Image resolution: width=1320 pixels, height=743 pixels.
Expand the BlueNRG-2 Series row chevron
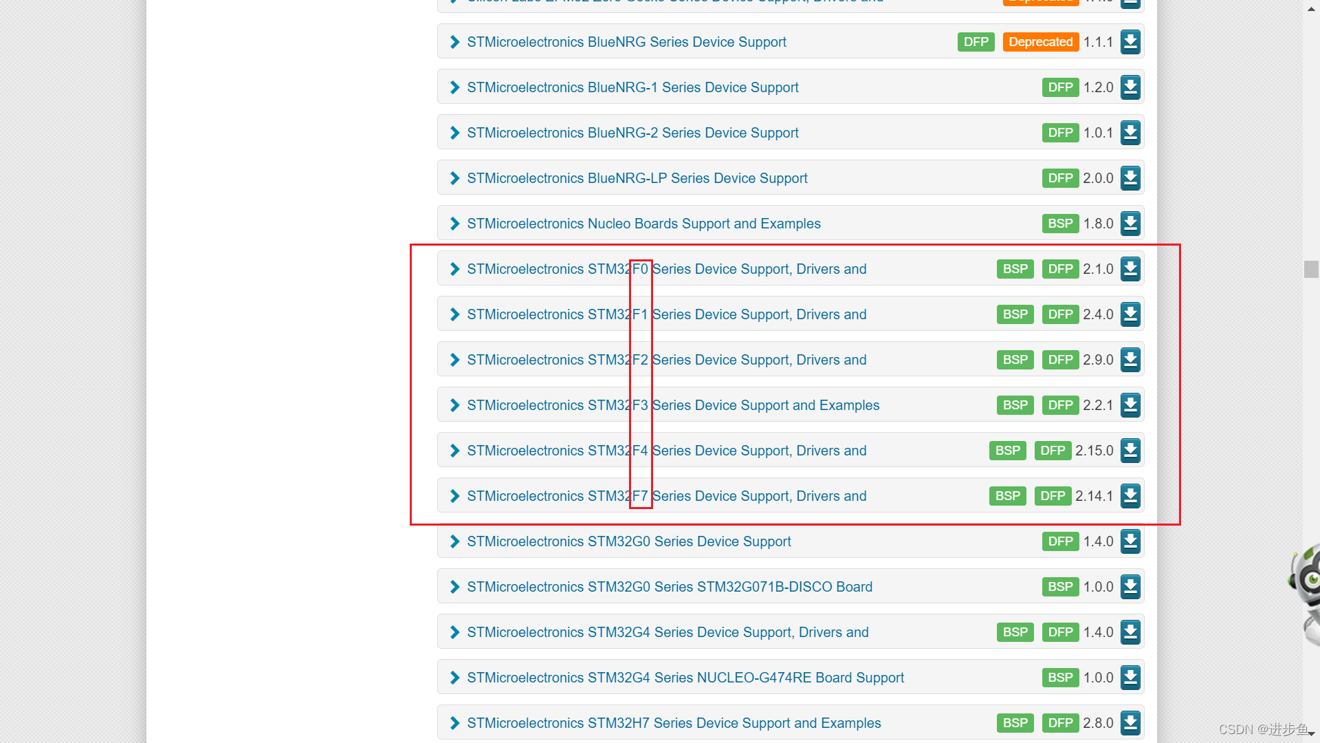(x=454, y=133)
